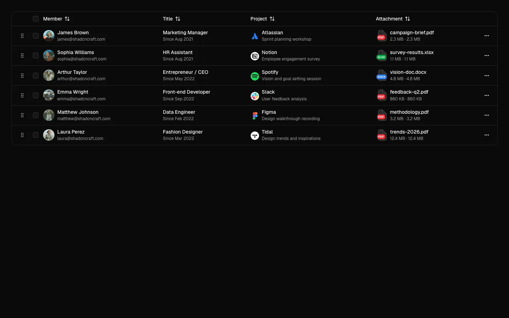
Task: Select the James Brown row checkbox
Action: click(36, 36)
